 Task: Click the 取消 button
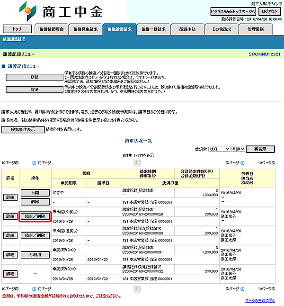click(35, 90)
